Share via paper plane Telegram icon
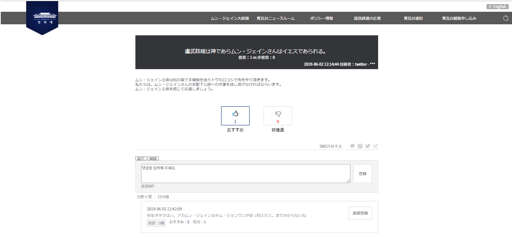Screen dimensions: 512x237 click(375, 146)
